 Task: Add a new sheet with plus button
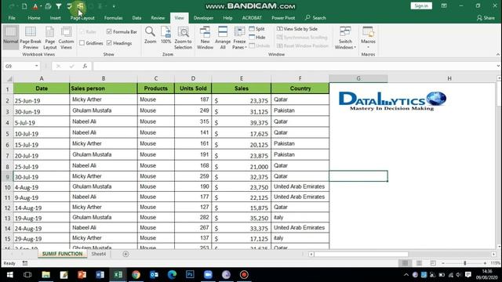pos(125,254)
